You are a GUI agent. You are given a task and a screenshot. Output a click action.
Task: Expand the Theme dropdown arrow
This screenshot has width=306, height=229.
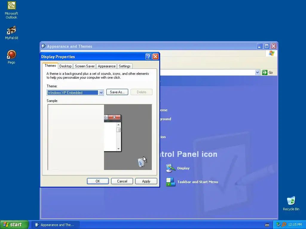(x=101, y=93)
